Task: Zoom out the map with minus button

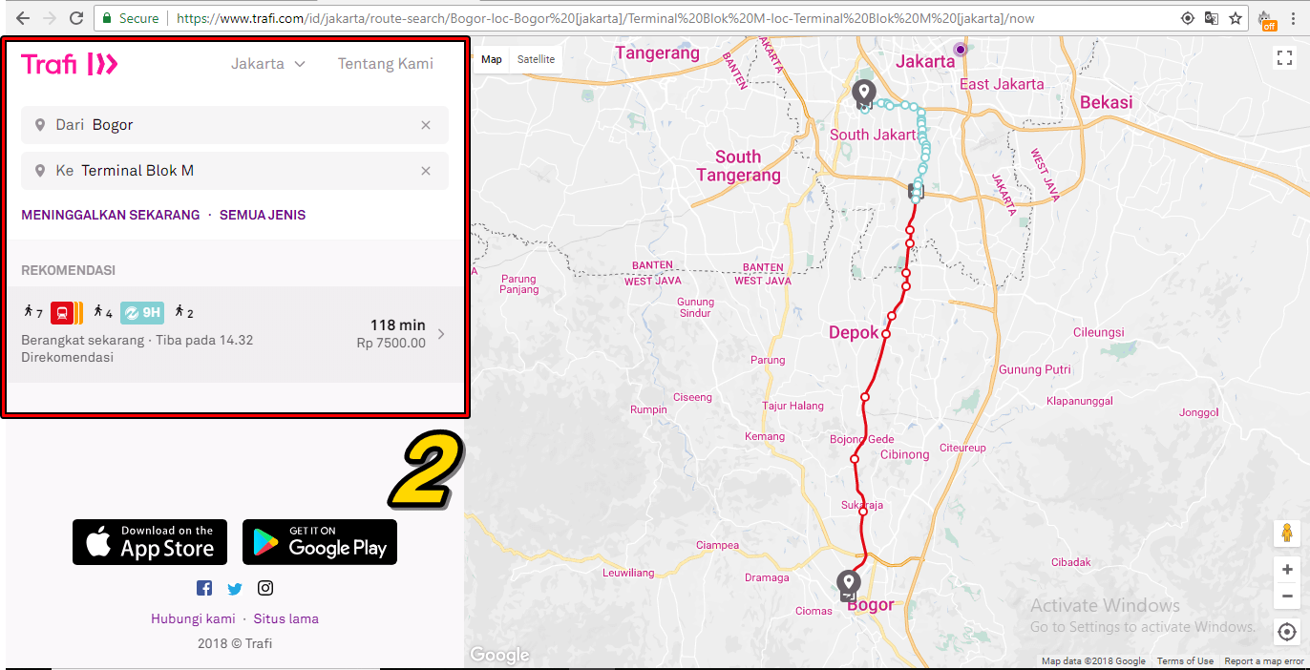Action: (x=1287, y=597)
